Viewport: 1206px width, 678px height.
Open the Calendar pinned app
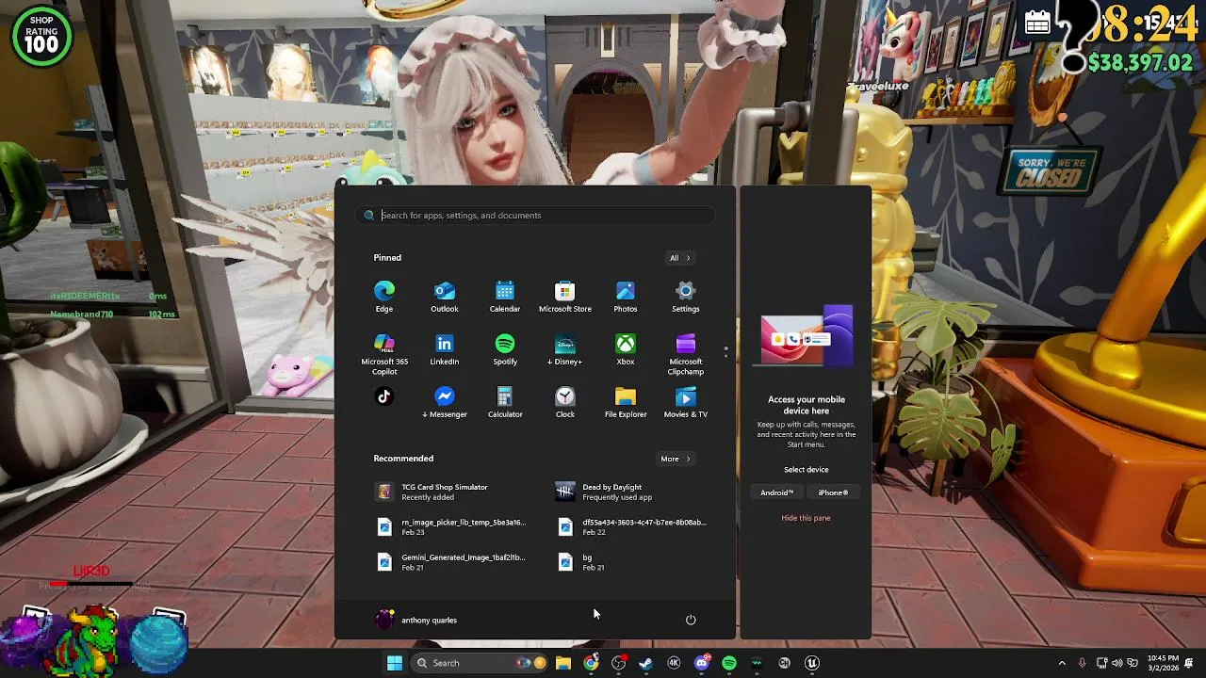505,297
